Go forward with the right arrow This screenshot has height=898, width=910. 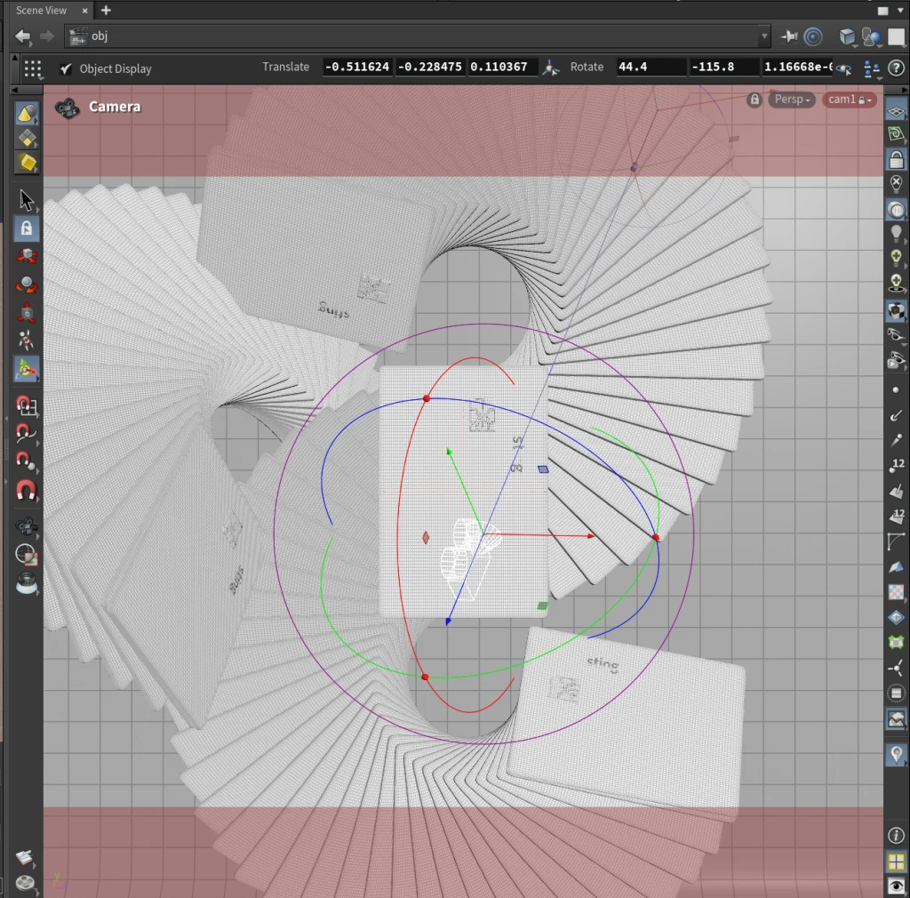click(46, 36)
